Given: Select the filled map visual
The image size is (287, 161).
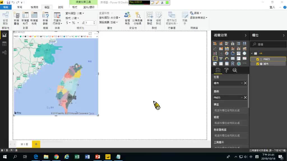Looking at the screenshot, I should [215, 58].
